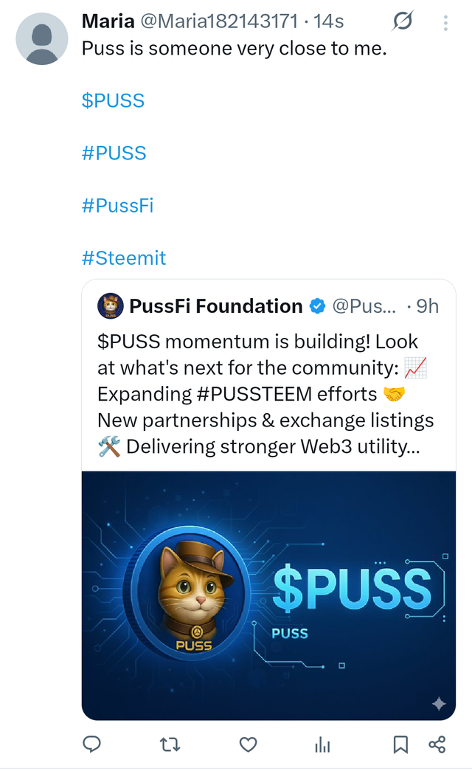Reply to Maria's tweet

coord(91,744)
